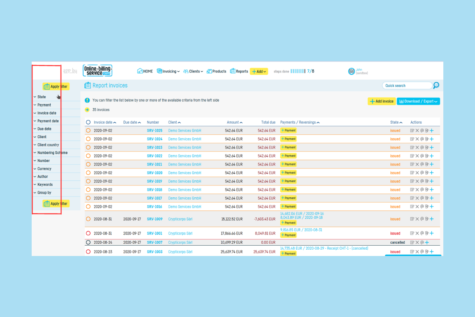Email invoice SRV-1001 using @ icon
Viewport: 475px width, 317px height.
pyautogui.click(x=422, y=233)
